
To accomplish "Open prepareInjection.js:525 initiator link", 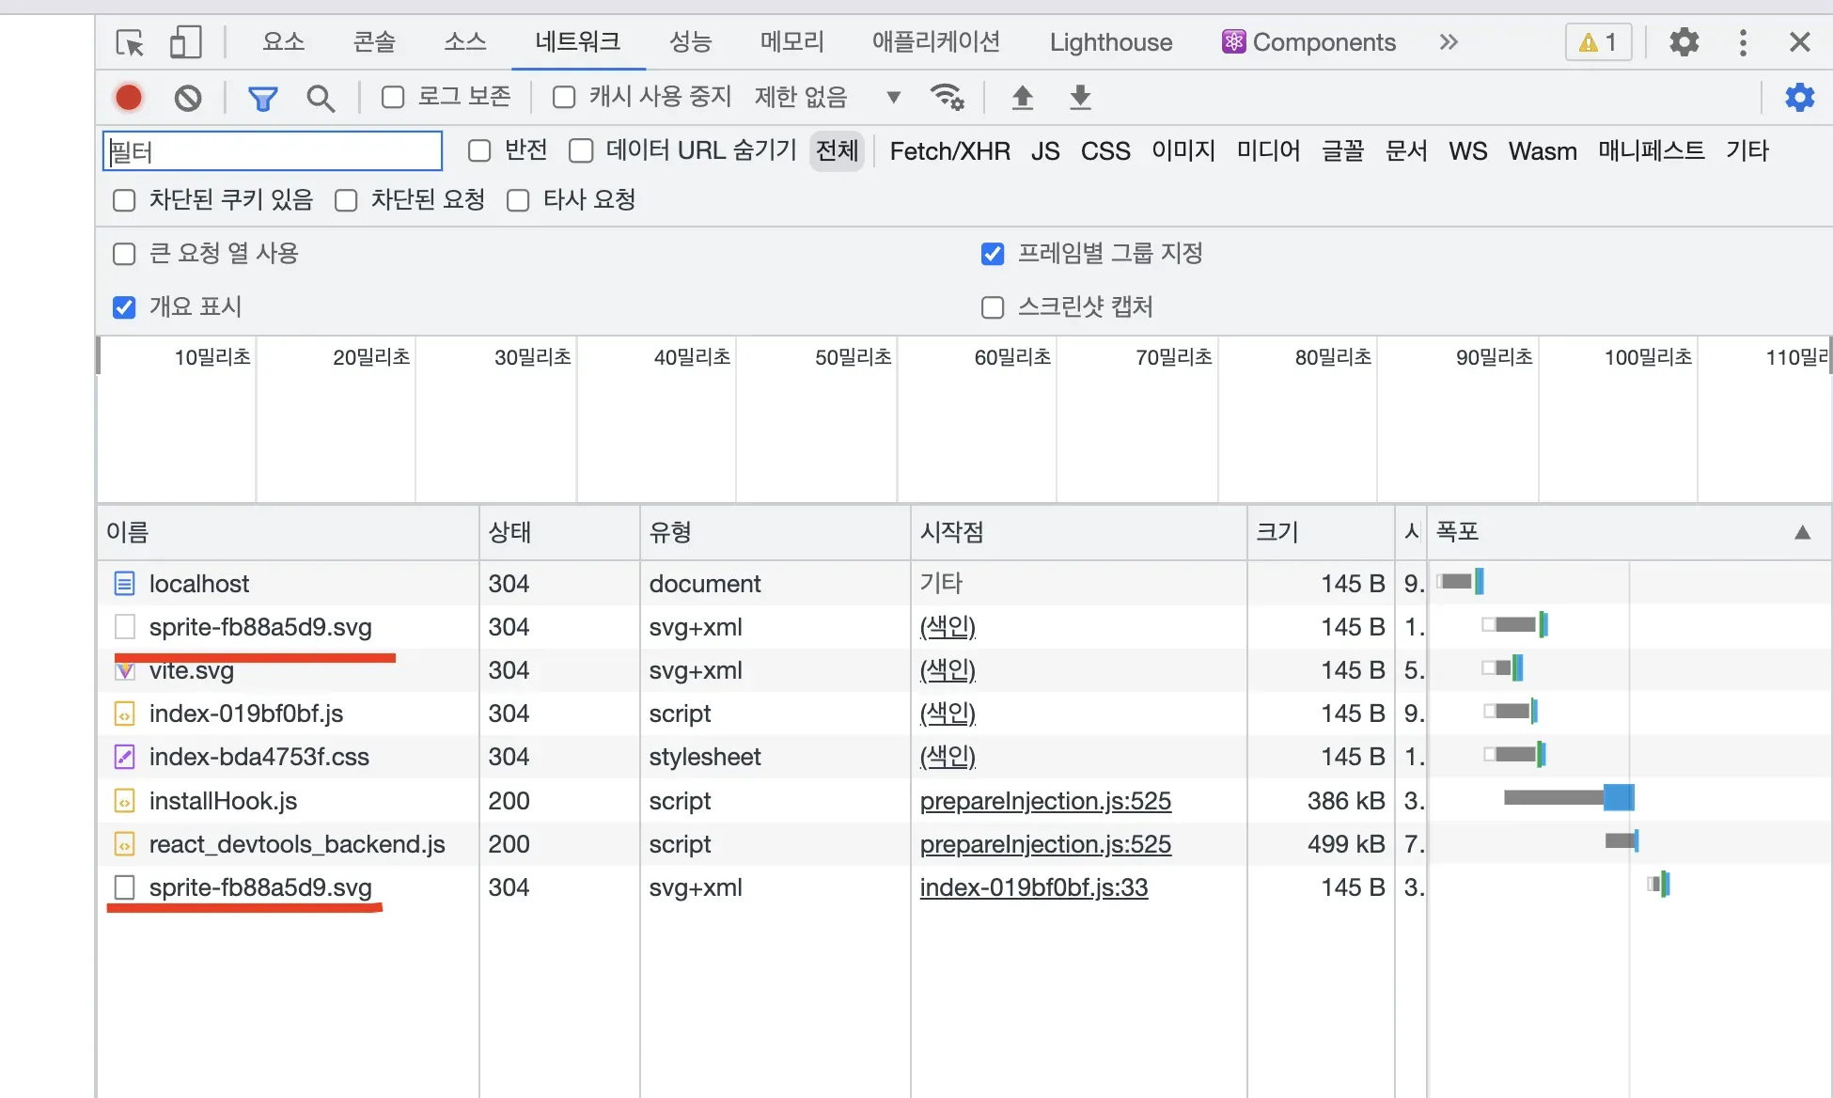I will click(x=1045, y=801).
